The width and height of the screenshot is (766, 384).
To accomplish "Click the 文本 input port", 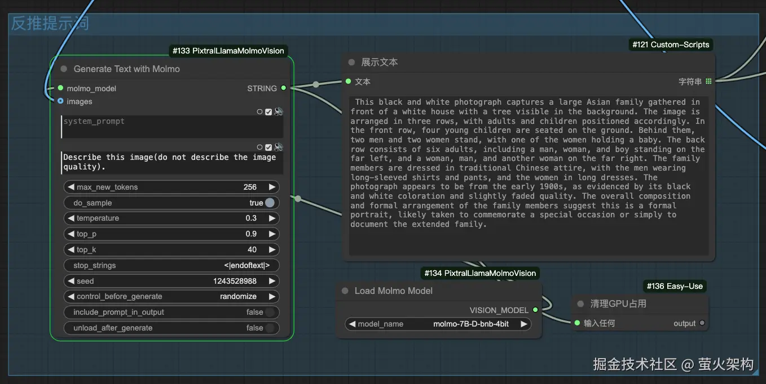I will [348, 82].
